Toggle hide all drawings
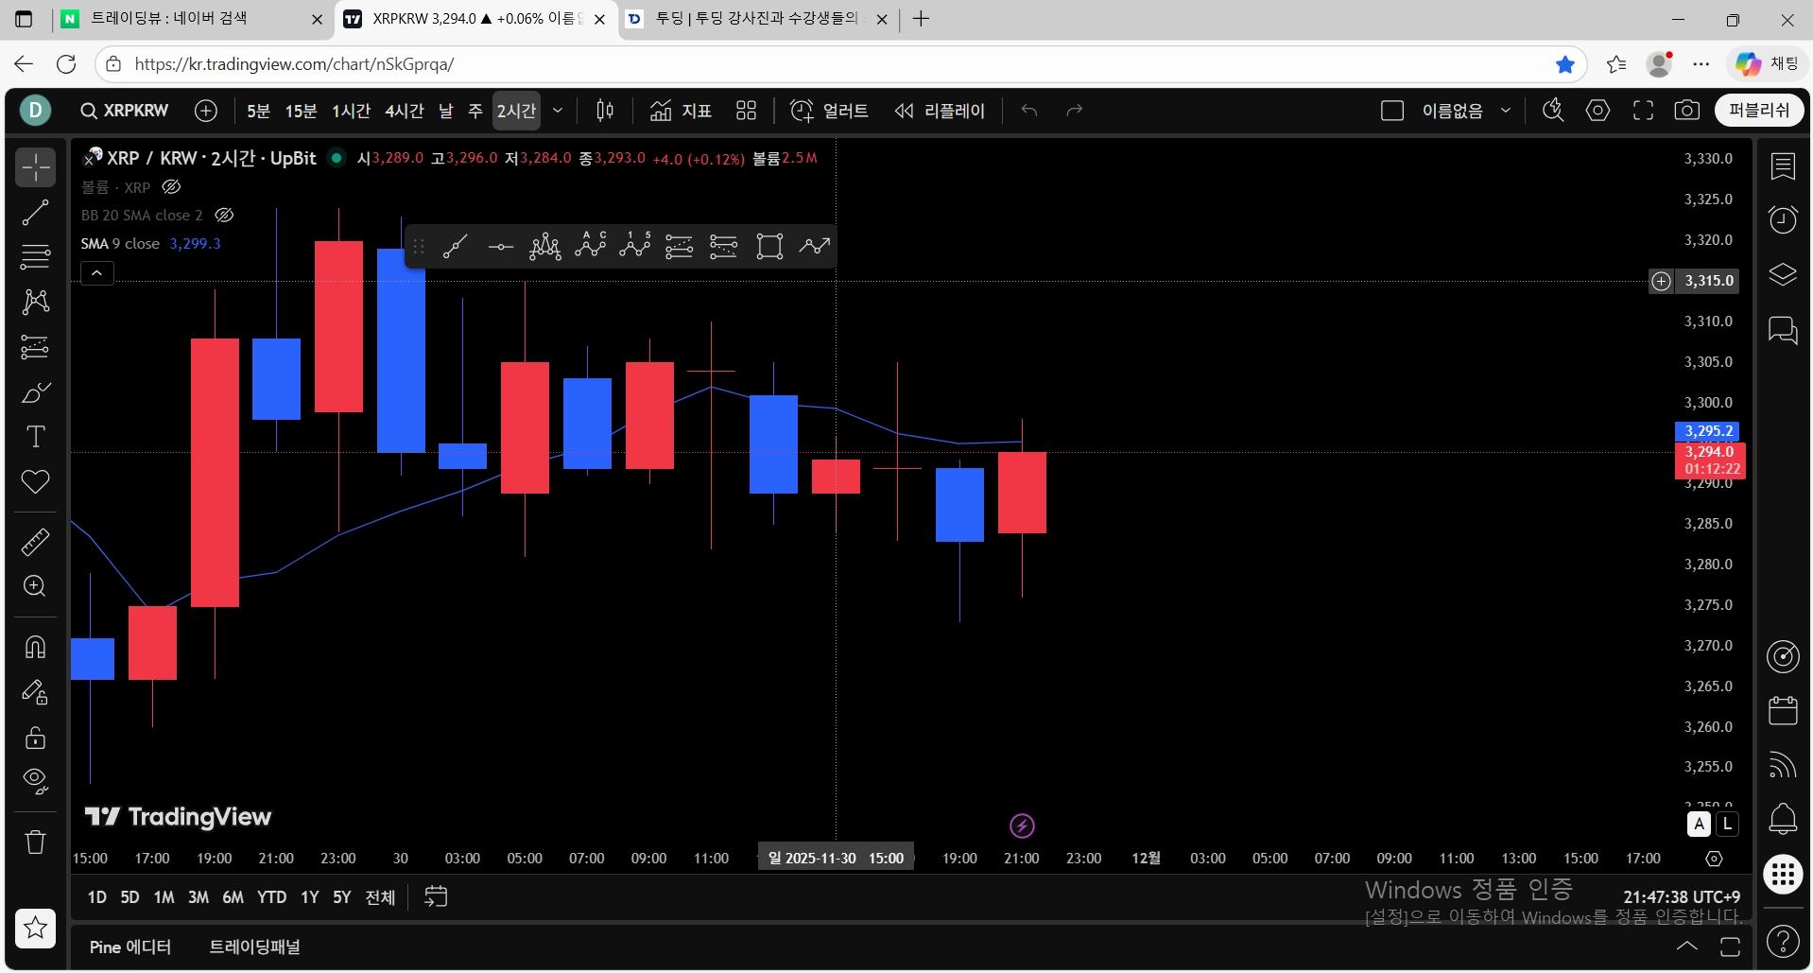 tap(36, 781)
